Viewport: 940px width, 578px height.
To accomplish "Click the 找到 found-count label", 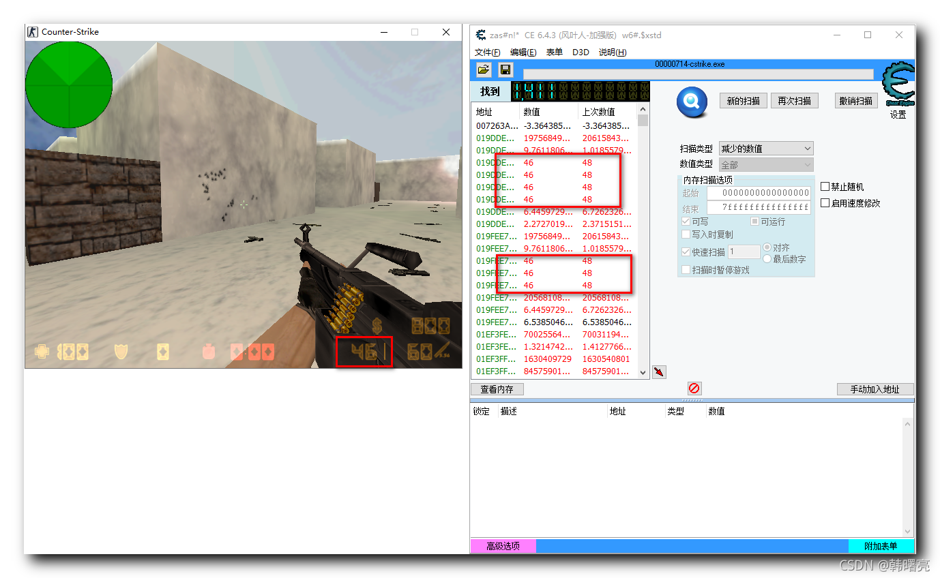I will tap(490, 91).
